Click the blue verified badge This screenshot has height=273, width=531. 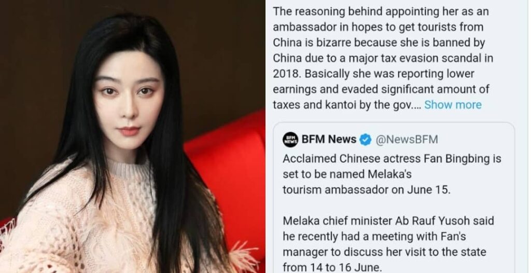pos(366,140)
